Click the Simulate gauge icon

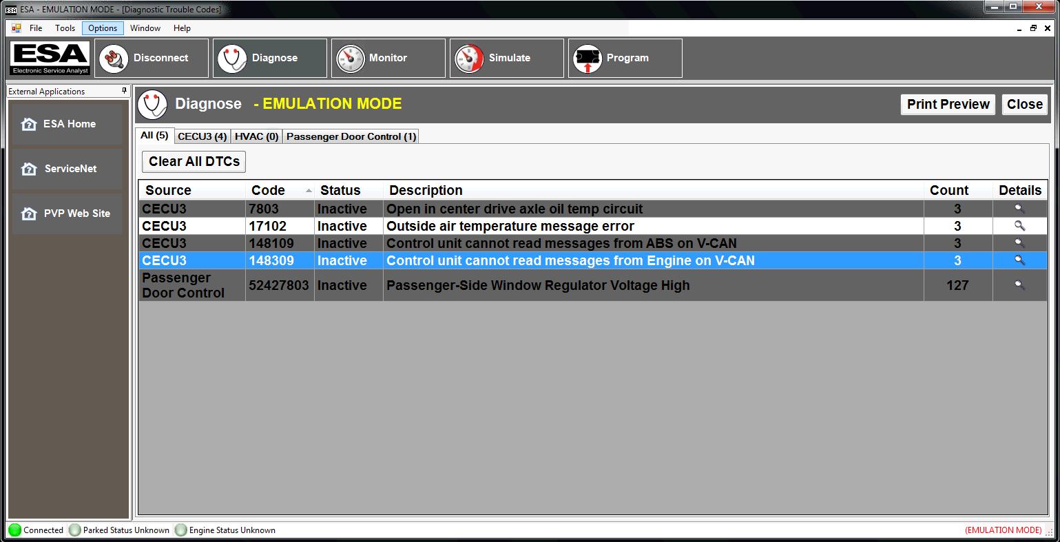pos(469,59)
